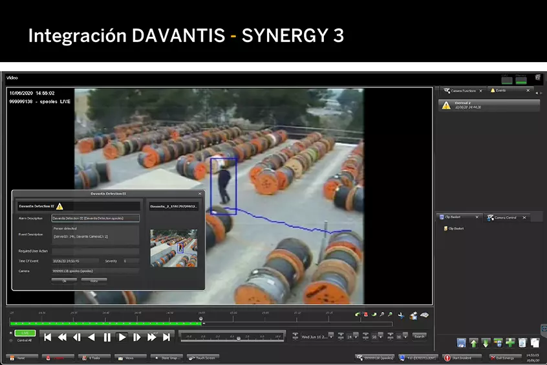Click the red alarm siren timeline icon
The image size is (547, 365).
(x=365, y=315)
